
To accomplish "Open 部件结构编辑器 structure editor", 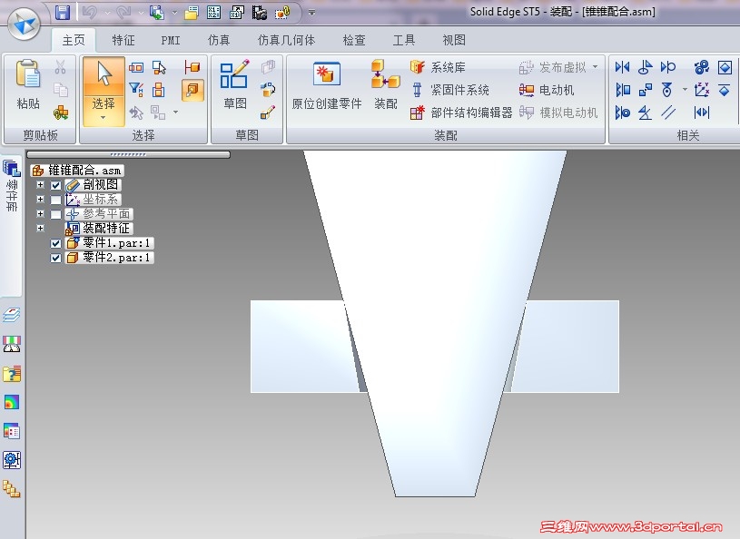I will click(461, 113).
